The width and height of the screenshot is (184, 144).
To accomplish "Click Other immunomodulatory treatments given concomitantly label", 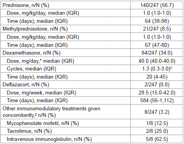I will tap(51, 112).
